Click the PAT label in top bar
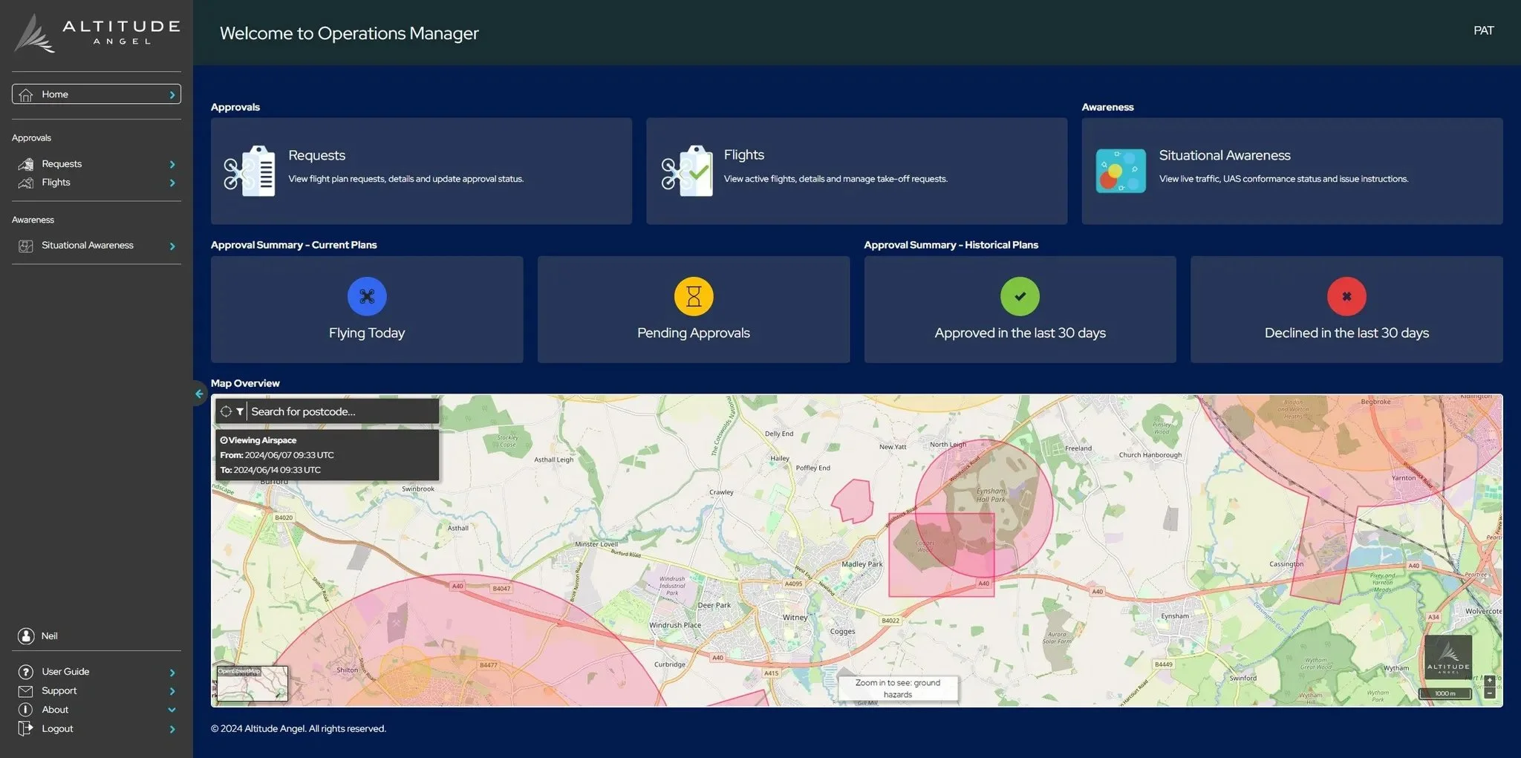Image resolution: width=1521 pixels, height=758 pixels. 1483,30
